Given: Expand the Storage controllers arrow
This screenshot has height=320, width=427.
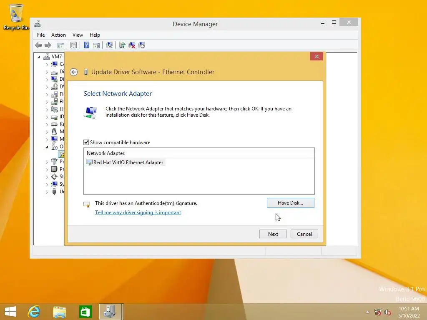Looking at the screenshot, I should 47,177.
